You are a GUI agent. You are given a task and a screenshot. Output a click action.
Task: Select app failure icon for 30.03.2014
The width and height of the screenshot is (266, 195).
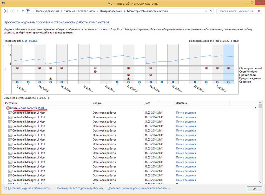(x=217, y=68)
